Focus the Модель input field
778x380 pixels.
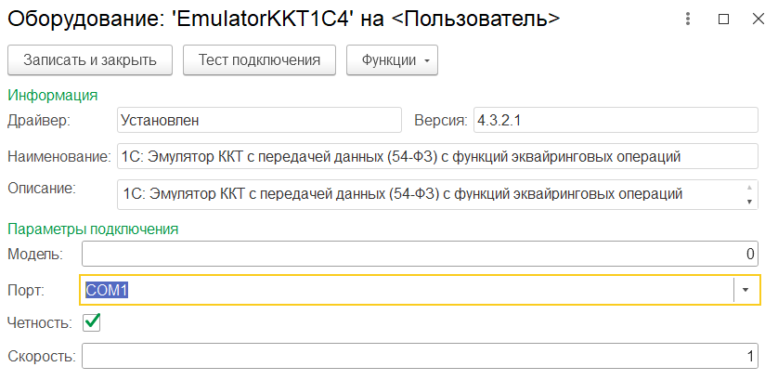pyautogui.click(x=420, y=254)
